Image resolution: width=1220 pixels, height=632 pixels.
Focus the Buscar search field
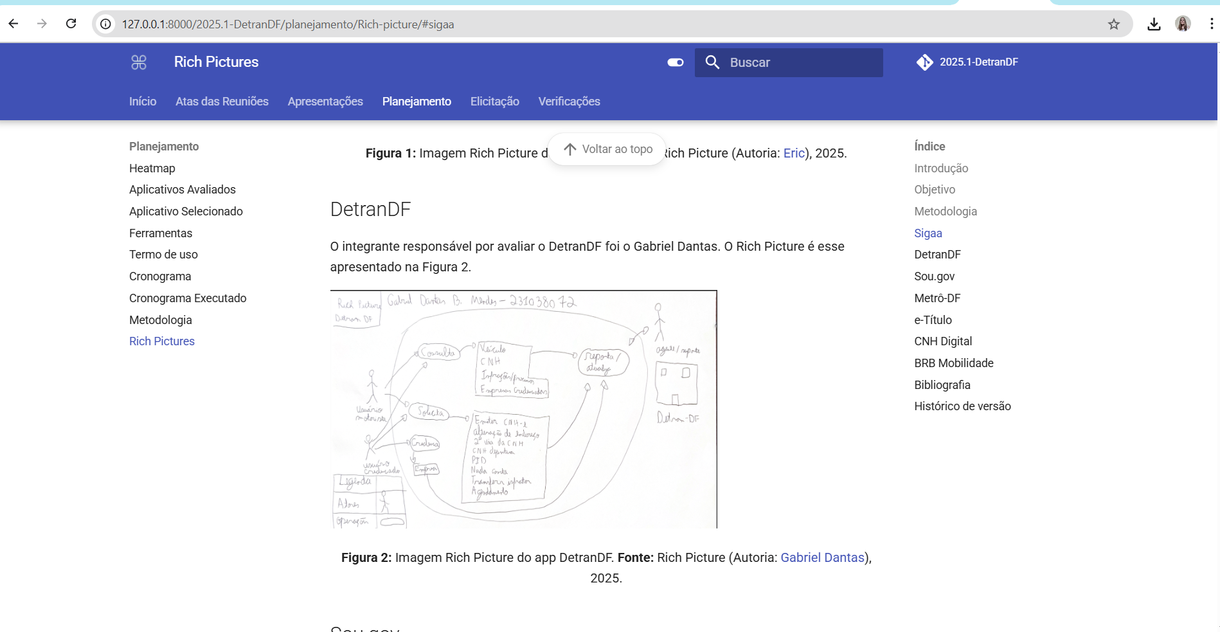pyautogui.click(x=789, y=62)
